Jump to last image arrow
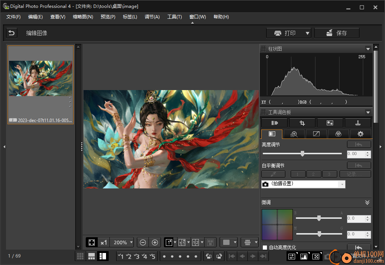Image resolution: width=385 pixels, height=265 pixels. click(x=263, y=256)
